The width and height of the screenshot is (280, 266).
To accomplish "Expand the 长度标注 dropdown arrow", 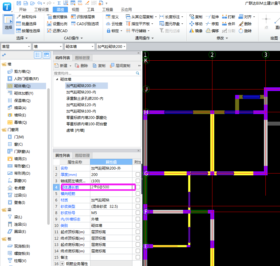I will coord(182,17).
